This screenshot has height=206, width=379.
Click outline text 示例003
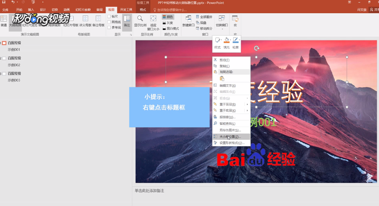click(14, 80)
